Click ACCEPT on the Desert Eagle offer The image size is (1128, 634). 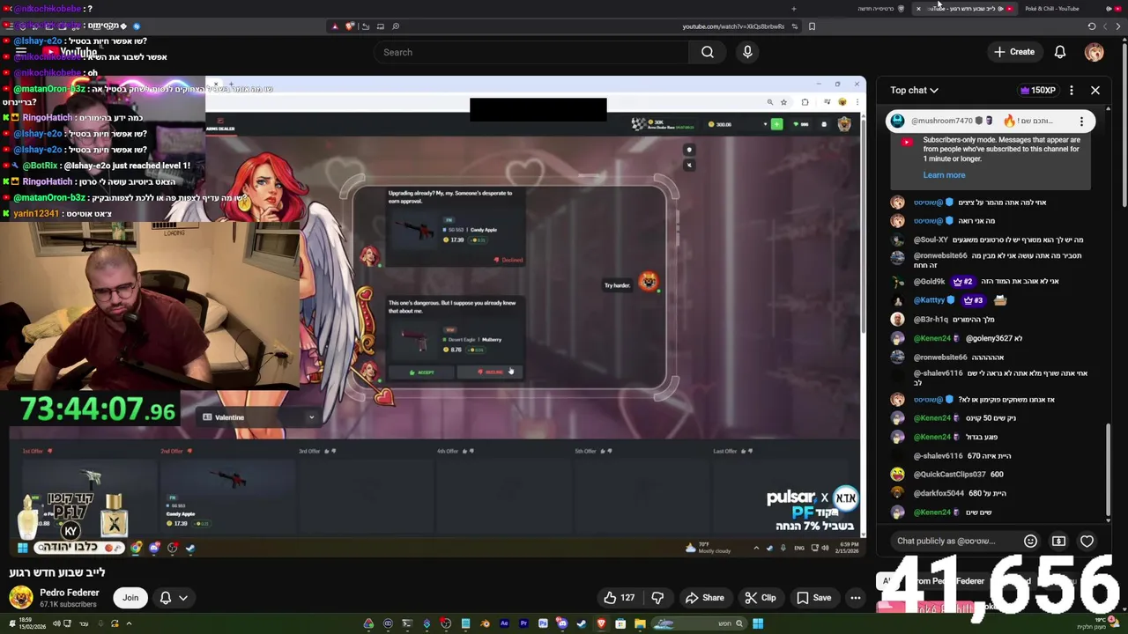421,372
